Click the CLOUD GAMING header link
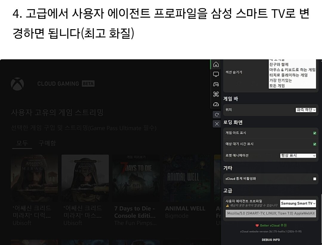Screen dimensions: 322x245 coord(58,84)
